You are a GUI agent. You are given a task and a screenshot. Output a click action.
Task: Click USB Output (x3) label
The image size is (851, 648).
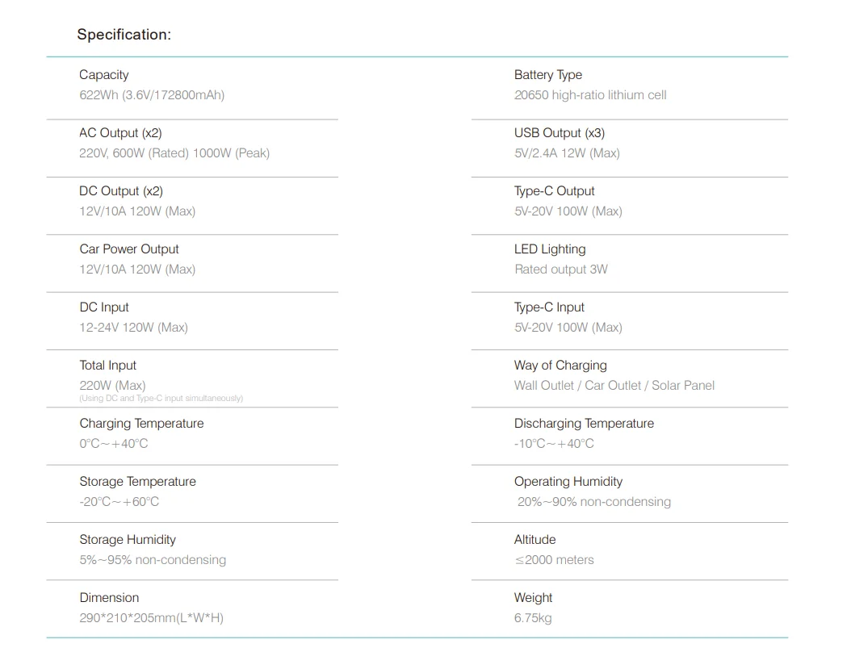pos(560,133)
